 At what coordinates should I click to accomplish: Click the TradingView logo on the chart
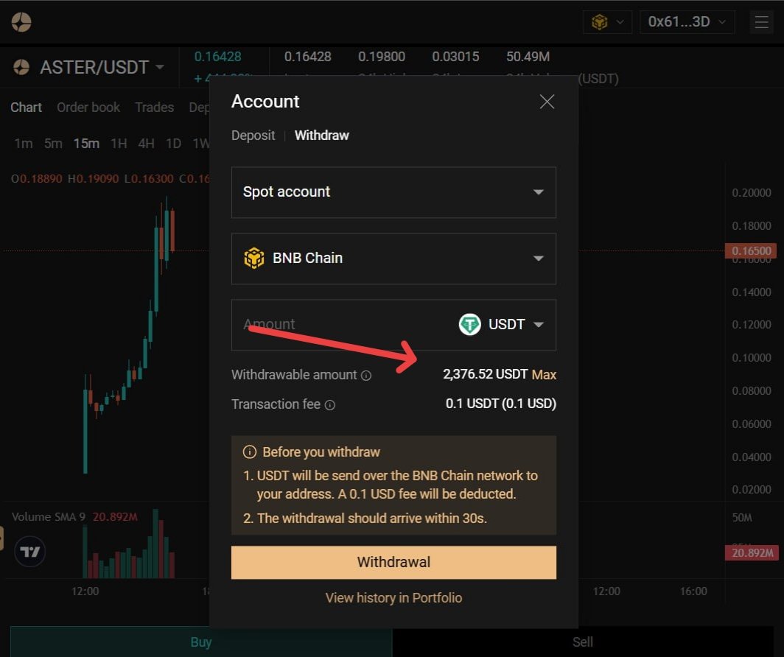coord(29,551)
